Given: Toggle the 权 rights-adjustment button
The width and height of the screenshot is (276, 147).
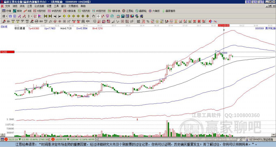Looking at the screenshot, I should pos(35,16).
